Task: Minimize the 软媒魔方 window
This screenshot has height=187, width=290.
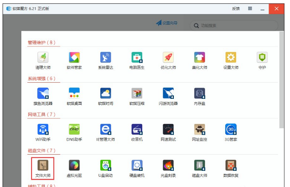Action: click(x=262, y=9)
